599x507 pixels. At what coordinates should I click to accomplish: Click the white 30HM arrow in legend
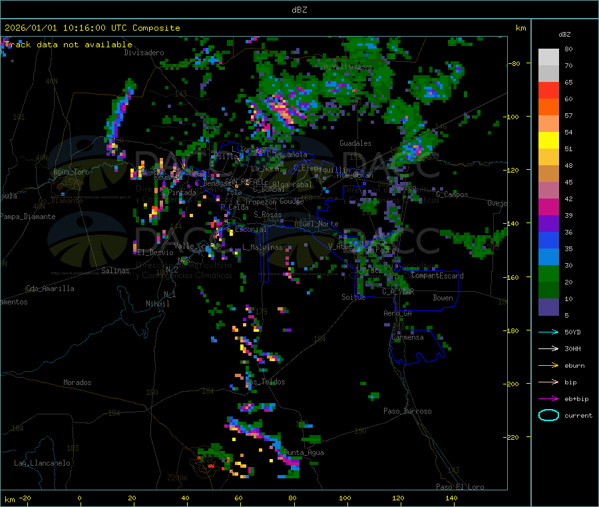[x=548, y=348]
